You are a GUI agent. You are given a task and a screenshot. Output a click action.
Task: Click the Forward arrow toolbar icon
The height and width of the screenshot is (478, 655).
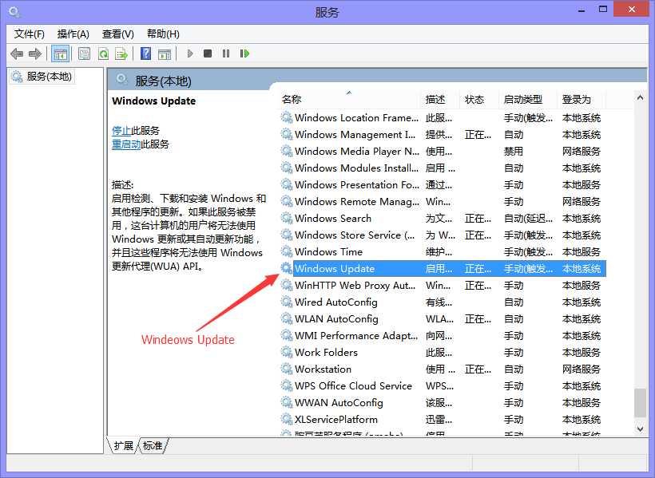click(35, 53)
